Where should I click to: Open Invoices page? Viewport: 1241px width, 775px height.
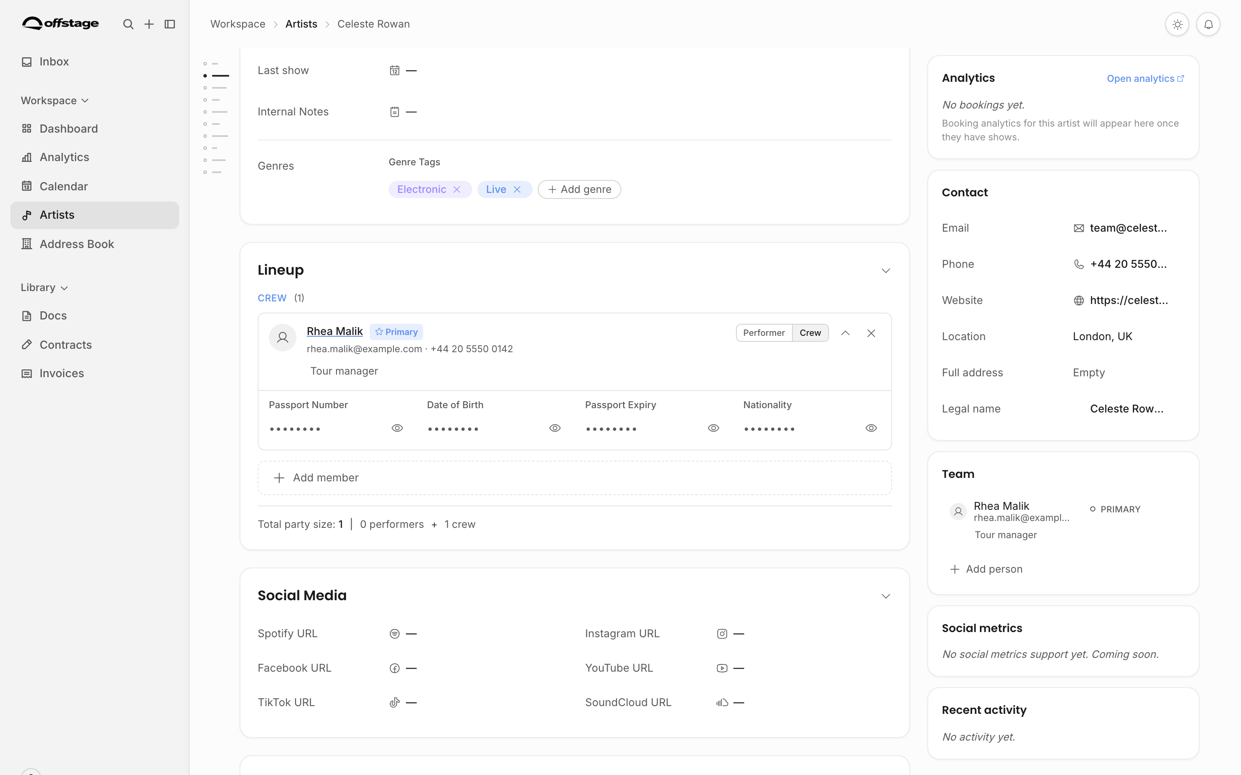point(95,373)
